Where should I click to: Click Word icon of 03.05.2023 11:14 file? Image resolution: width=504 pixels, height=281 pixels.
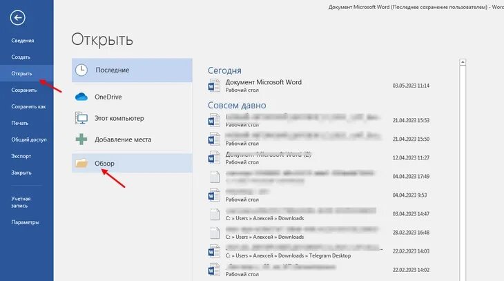click(x=215, y=86)
